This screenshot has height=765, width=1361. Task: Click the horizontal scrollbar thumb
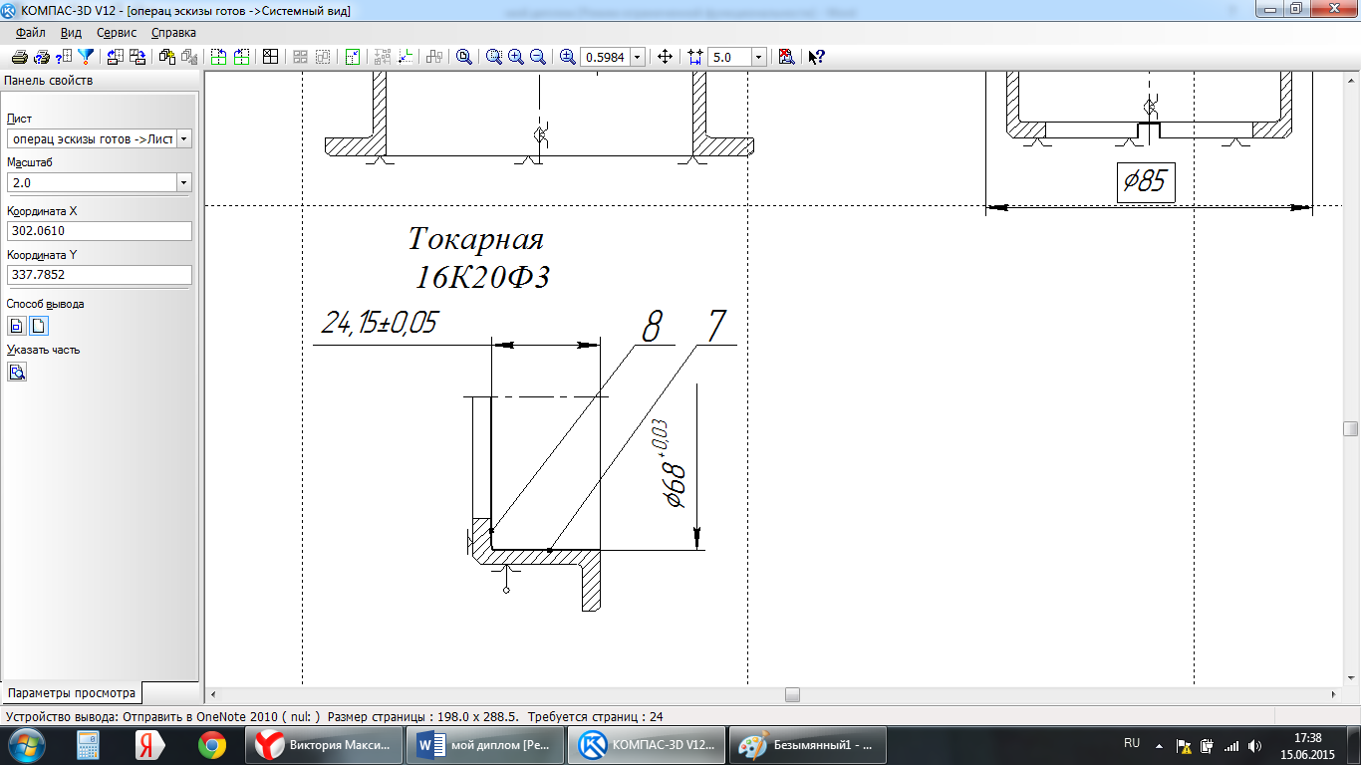792,694
